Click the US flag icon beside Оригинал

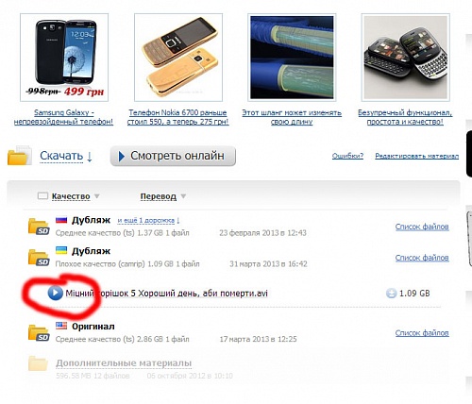tap(61, 326)
